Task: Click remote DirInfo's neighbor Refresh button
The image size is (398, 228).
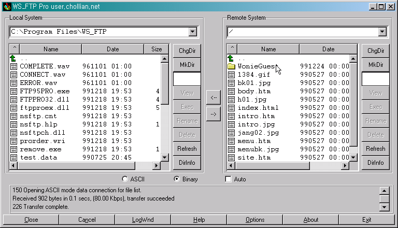Action: (376, 149)
